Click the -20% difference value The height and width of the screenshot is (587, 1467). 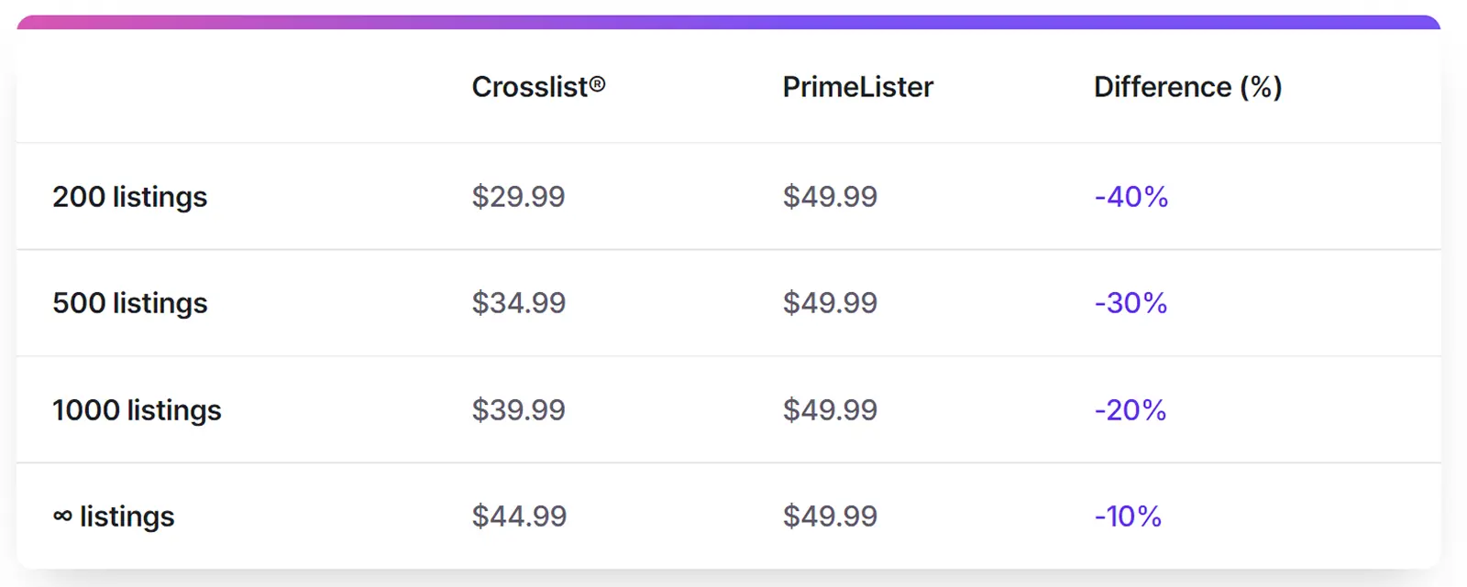tap(1130, 410)
